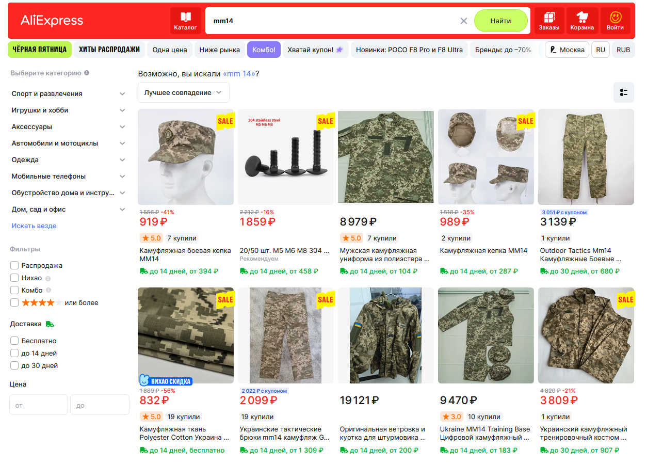Open the Лучшее совпадение sort dropdown

[x=183, y=92]
